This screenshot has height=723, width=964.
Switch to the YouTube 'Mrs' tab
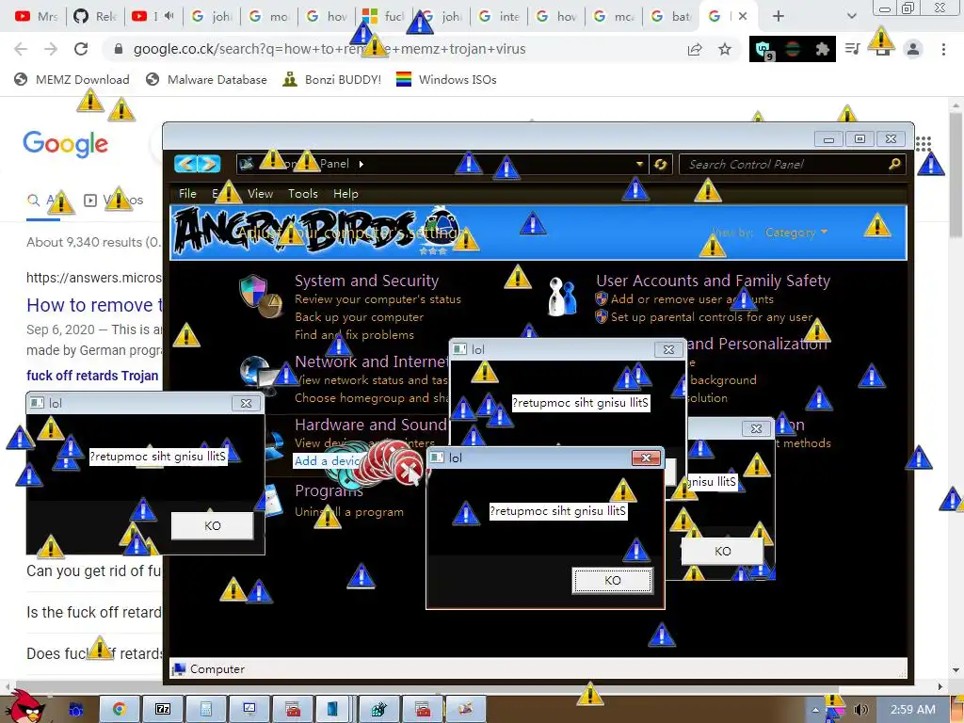(x=37, y=16)
